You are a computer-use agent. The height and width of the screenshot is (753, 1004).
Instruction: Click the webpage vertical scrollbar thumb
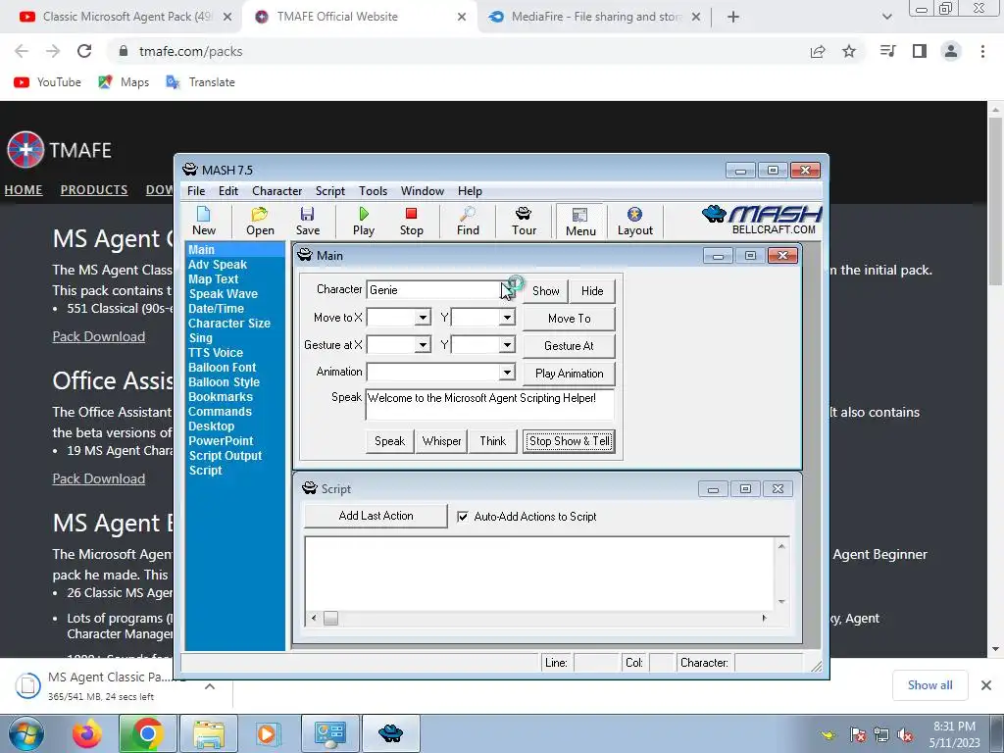[995, 202]
